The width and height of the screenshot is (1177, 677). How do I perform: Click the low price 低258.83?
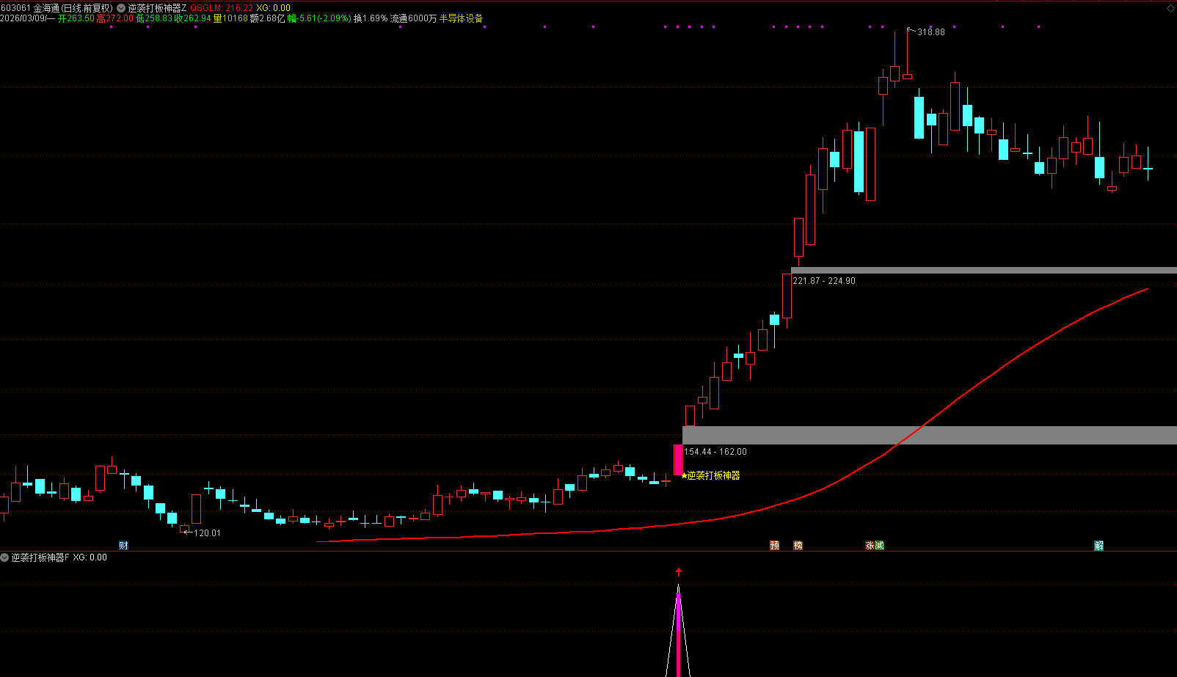[x=153, y=18]
